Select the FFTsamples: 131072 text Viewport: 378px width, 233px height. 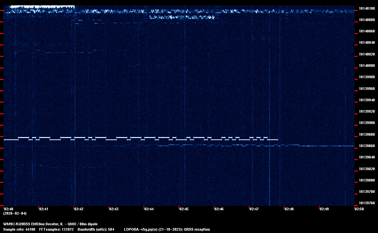tap(56, 229)
